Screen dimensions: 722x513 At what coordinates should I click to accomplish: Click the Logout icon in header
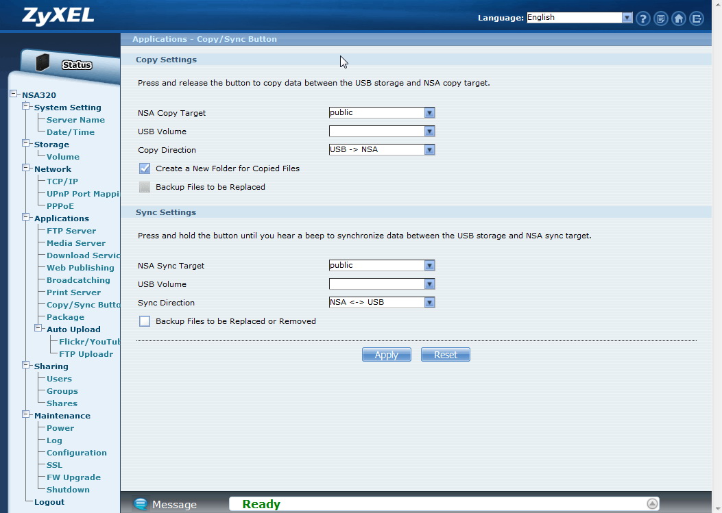[x=697, y=19]
